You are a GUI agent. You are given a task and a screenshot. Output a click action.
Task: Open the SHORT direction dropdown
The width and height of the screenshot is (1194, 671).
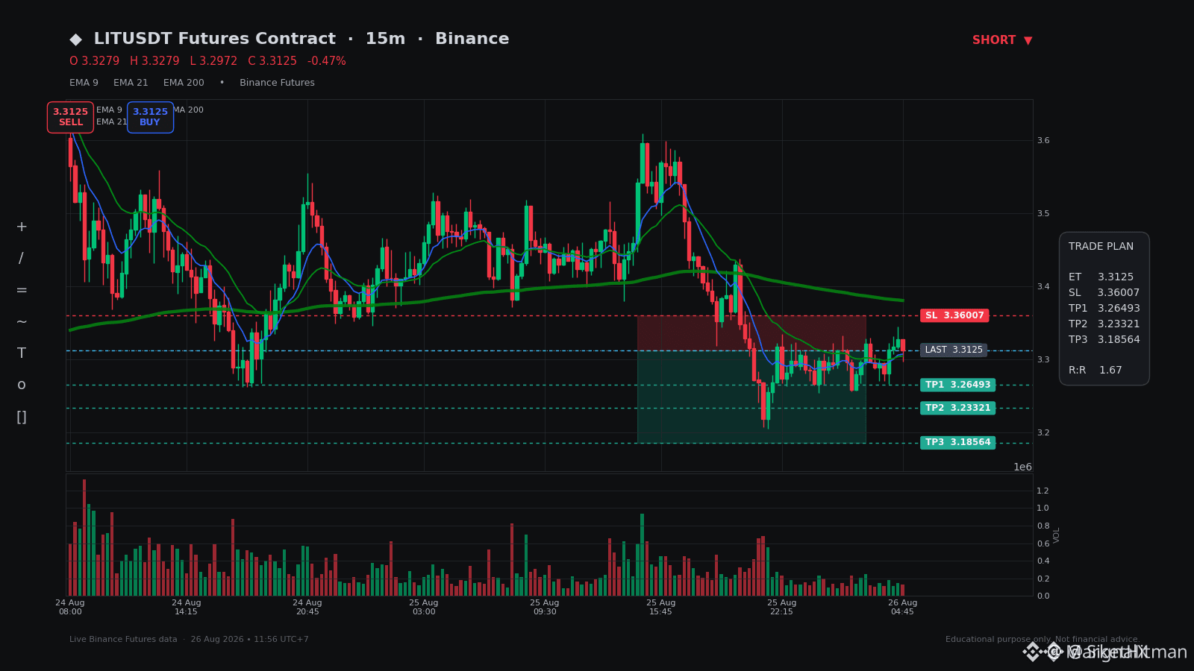pyautogui.click(x=1002, y=40)
